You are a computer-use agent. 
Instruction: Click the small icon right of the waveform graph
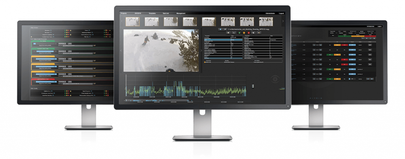(254, 86)
